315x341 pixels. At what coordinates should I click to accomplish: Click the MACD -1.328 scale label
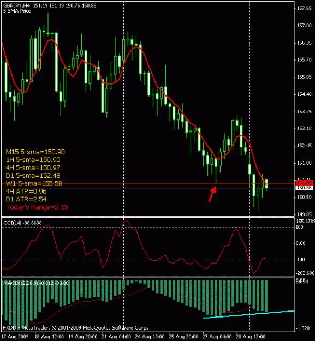(302, 328)
